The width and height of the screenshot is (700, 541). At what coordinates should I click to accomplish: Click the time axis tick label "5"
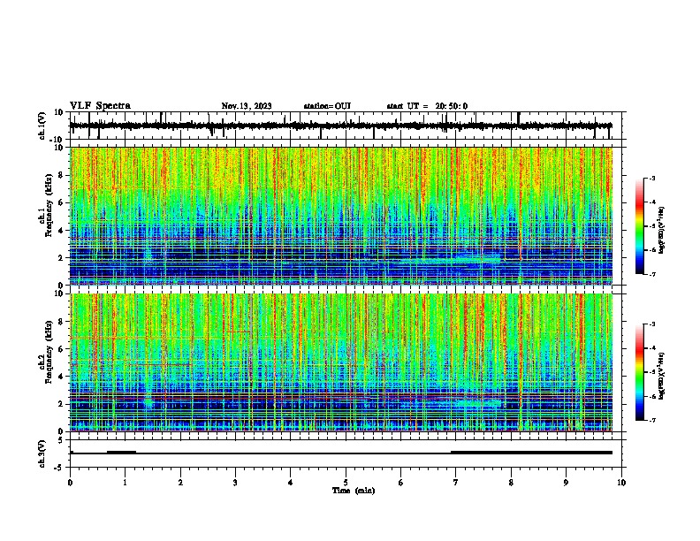346,483
